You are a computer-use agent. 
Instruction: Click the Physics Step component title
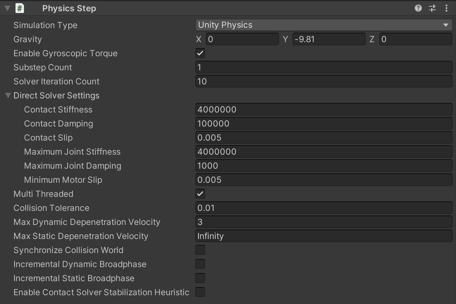[x=69, y=8]
